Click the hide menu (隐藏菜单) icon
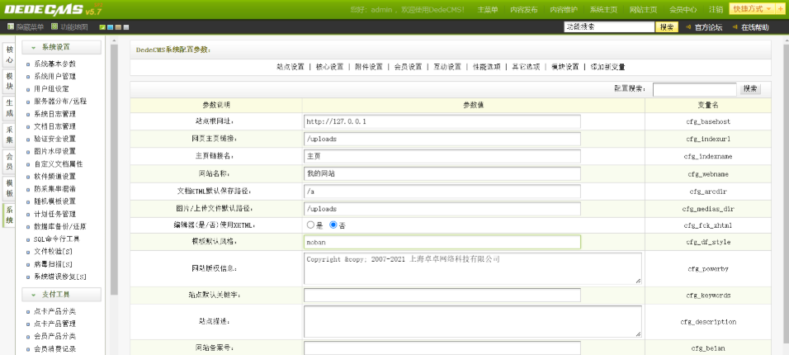The image size is (789, 355). (x=11, y=26)
